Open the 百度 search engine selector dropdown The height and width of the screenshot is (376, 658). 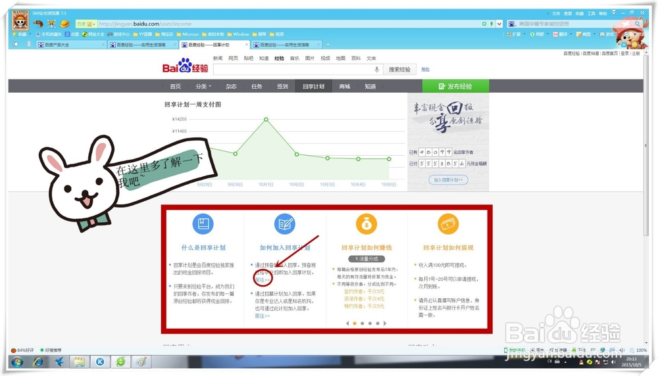click(86, 24)
